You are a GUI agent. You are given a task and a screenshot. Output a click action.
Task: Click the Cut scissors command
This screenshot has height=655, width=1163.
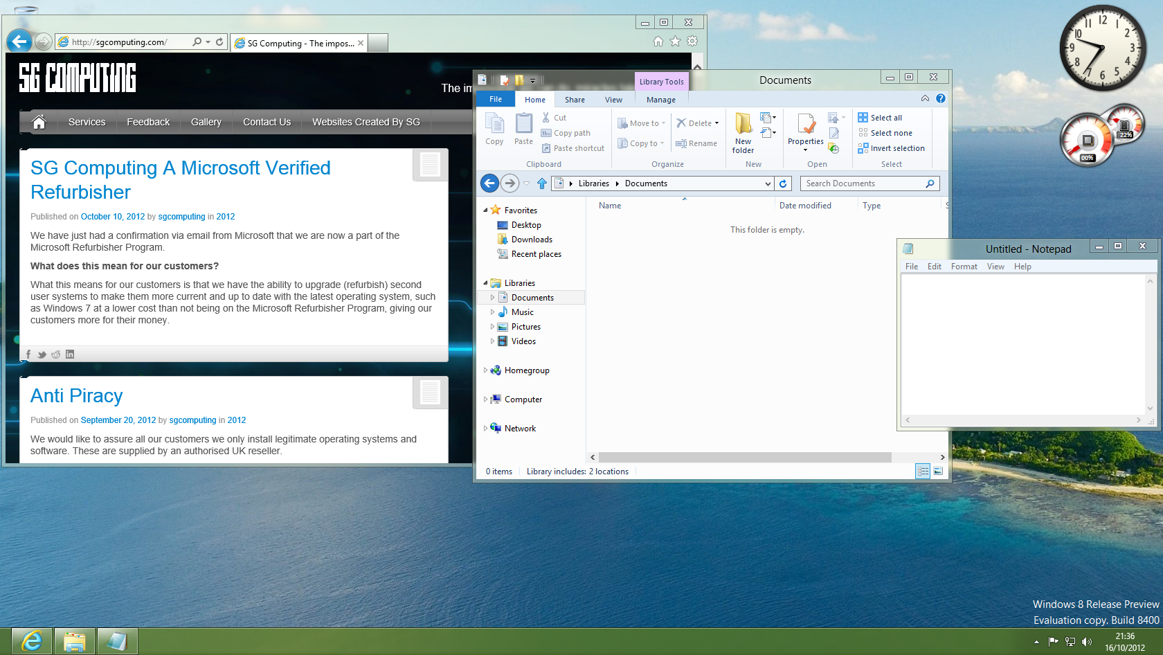(555, 118)
